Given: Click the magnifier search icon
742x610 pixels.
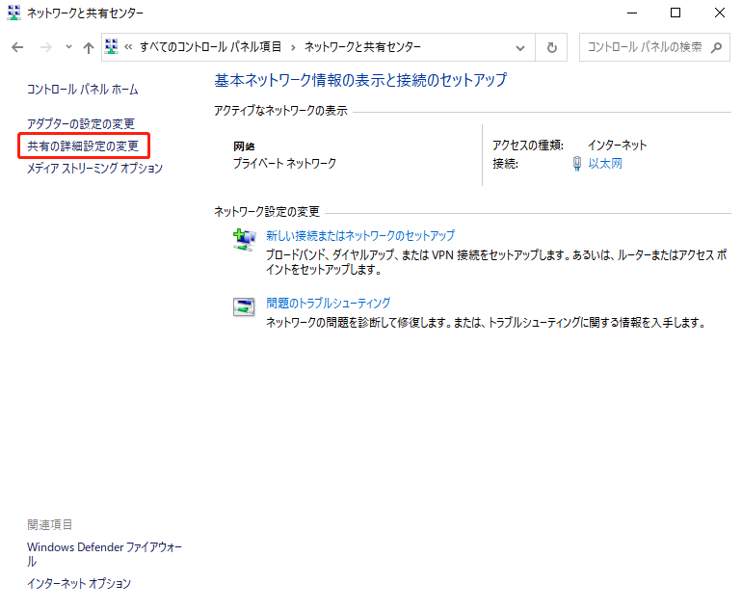Looking at the screenshot, I should (x=716, y=47).
